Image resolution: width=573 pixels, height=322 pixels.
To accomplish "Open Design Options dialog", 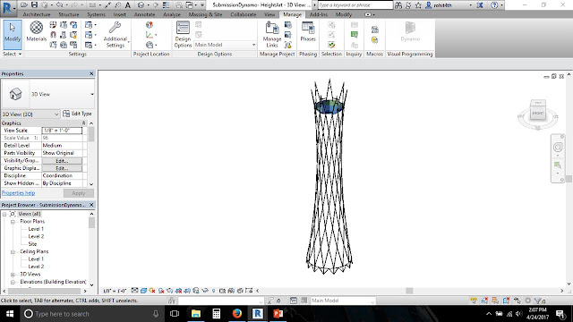I will (x=183, y=35).
